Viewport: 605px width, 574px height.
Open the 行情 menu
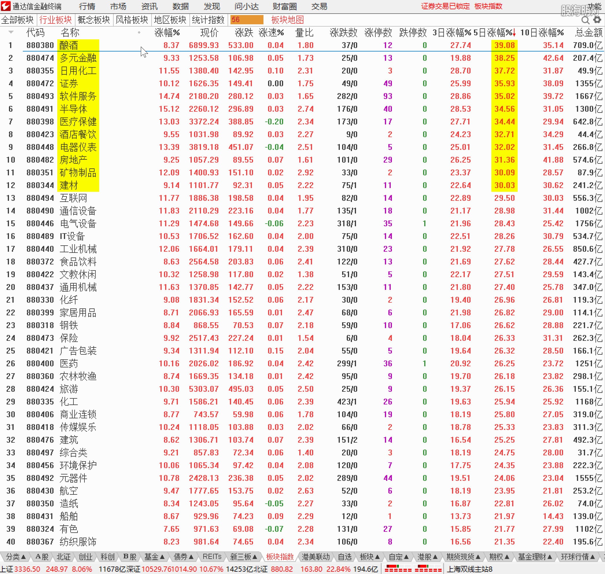click(x=87, y=6)
